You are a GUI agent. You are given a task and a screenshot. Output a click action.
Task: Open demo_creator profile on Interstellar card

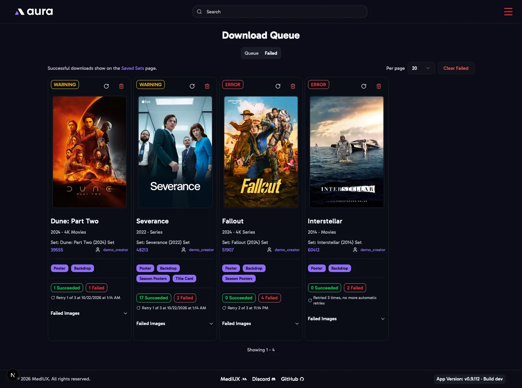pyautogui.click(x=373, y=250)
